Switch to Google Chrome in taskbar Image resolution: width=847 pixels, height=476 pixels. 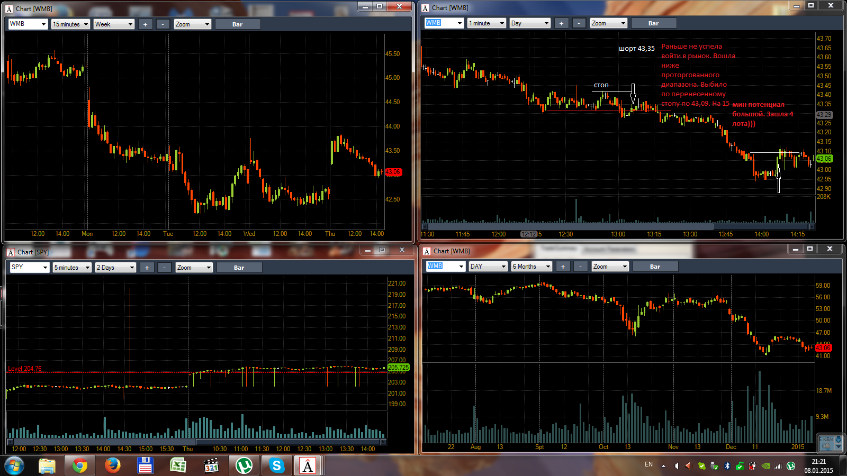pyautogui.click(x=80, y=466)
